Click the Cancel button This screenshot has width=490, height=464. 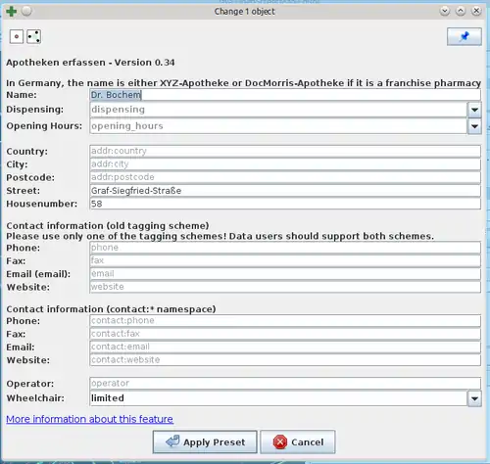298,442
